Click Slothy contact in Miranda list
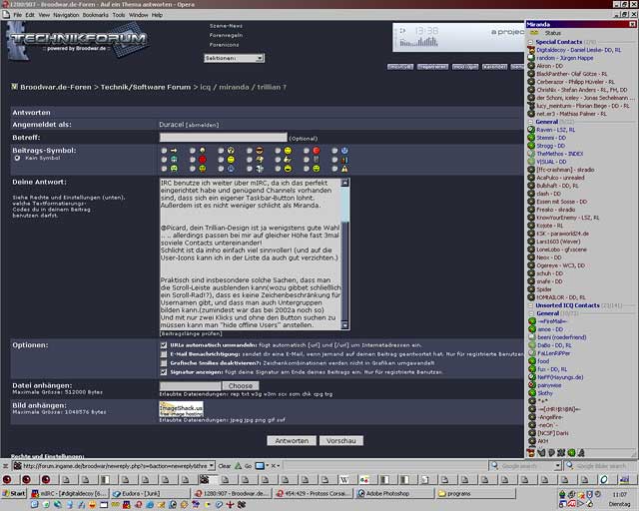This screenshot has height=511, width=639. (x=545, y=393)
